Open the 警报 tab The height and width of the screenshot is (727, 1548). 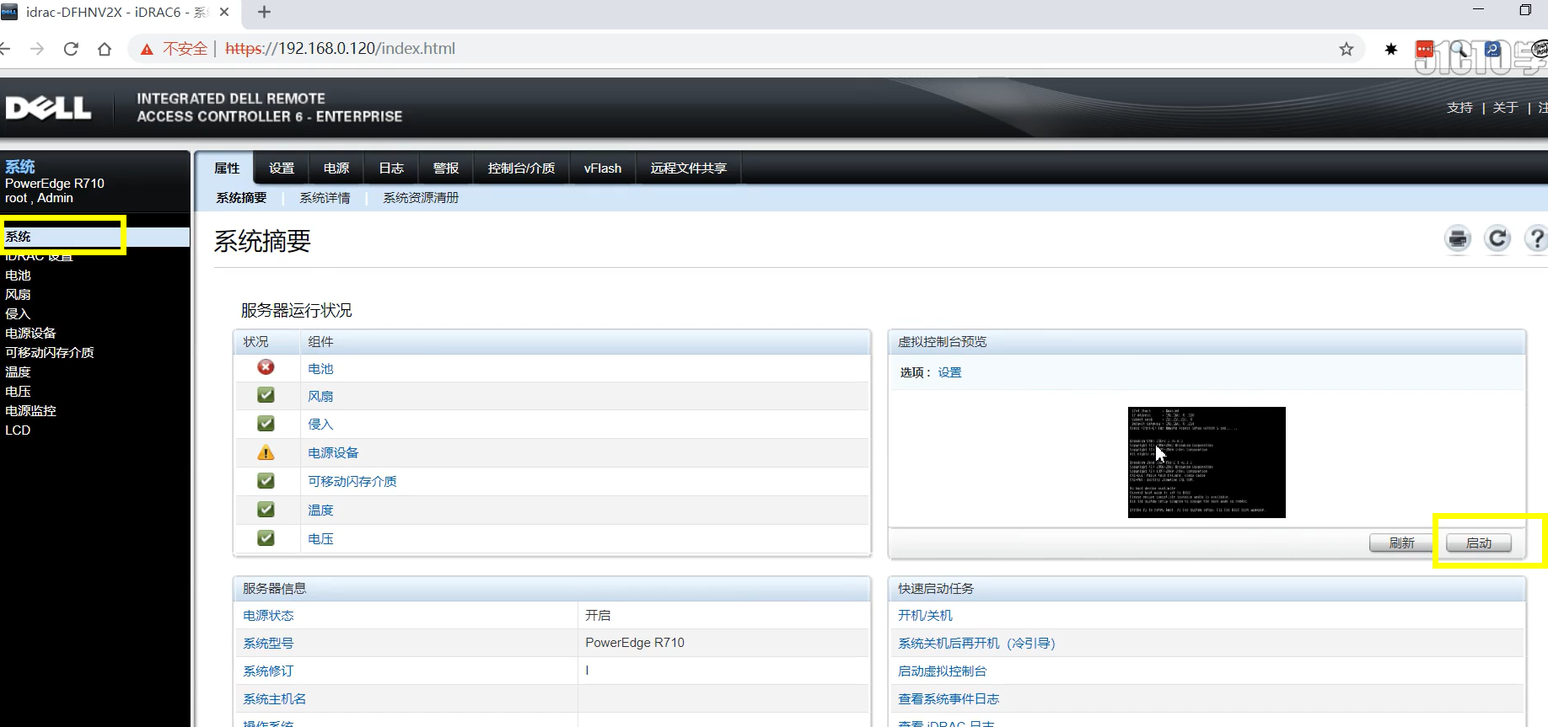coord(446,168)
